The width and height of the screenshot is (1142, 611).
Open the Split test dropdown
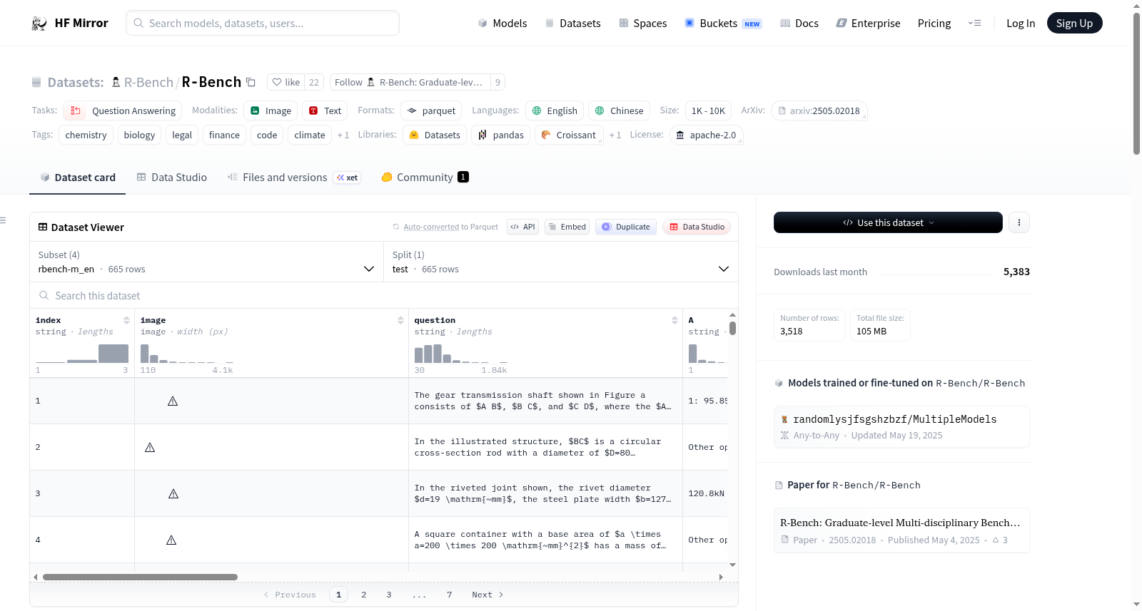point(561,262)
